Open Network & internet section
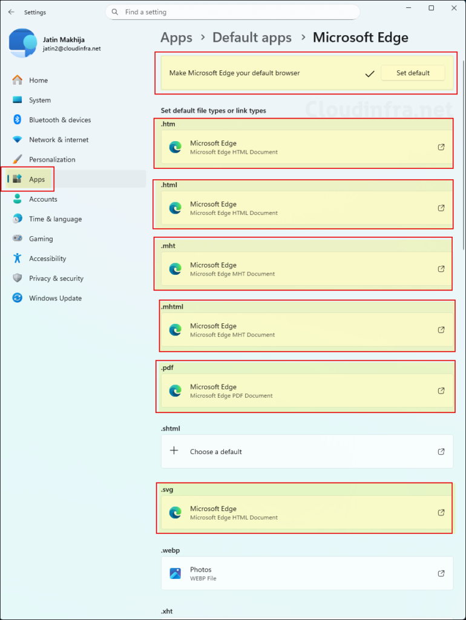Viewport: 466px width, 620px height. 59,139
